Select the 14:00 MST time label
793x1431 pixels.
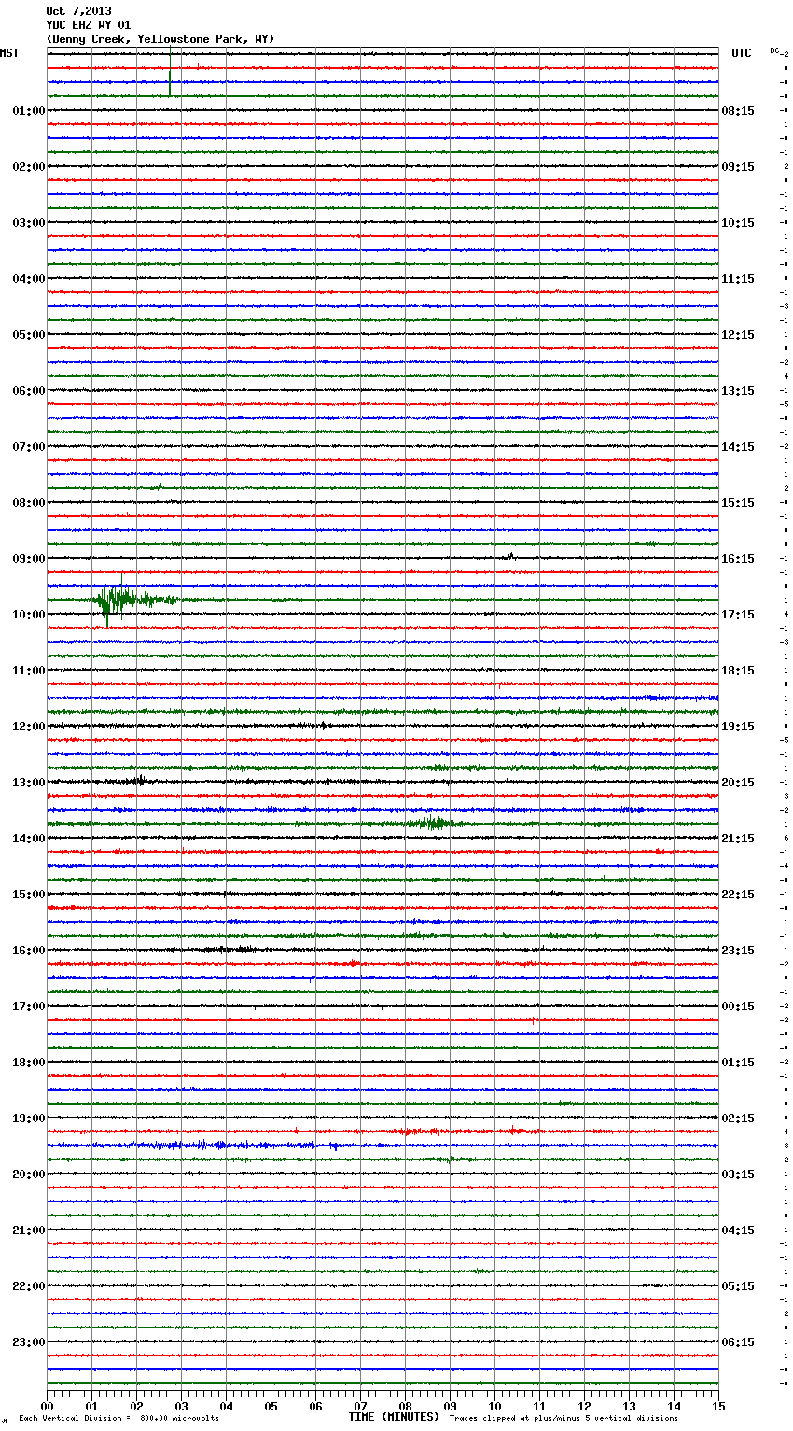[29, 839]
